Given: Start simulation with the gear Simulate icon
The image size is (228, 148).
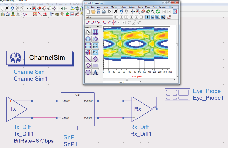Looking at the screenshot, I should 57,14.
